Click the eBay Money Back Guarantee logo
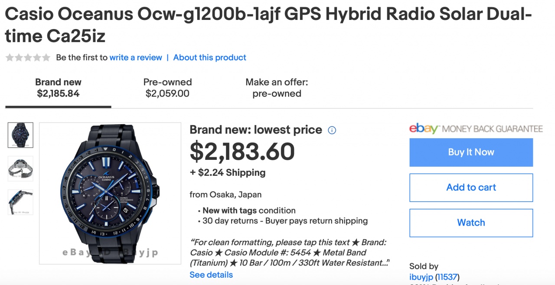555x285 pixels. coord(476,129)
